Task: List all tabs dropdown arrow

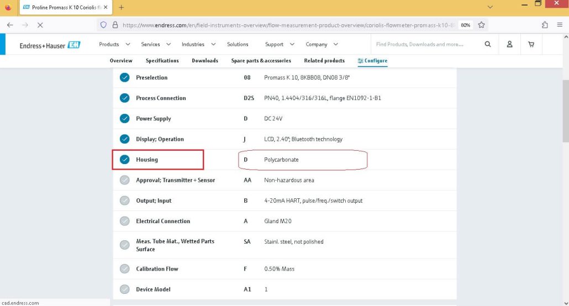Action: click(x=490, y=7)
